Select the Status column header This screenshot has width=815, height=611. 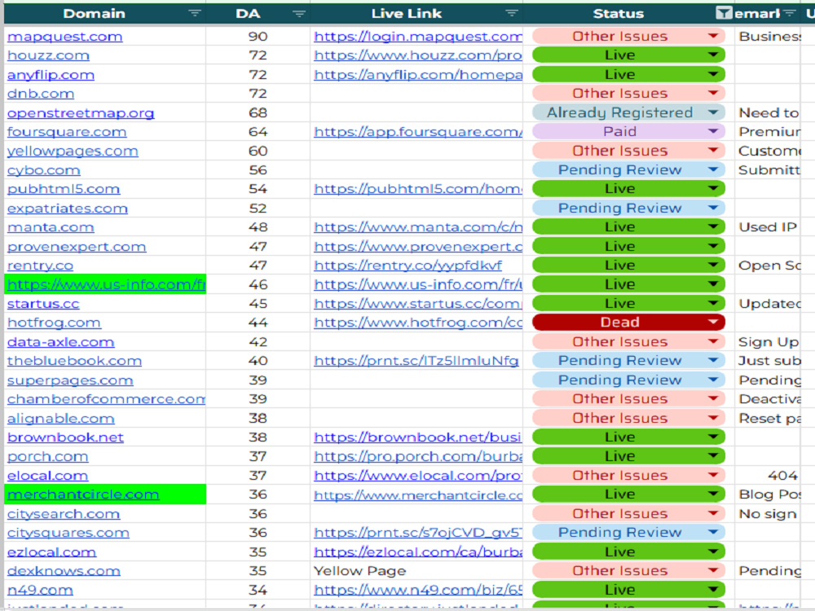pos(619,14)
